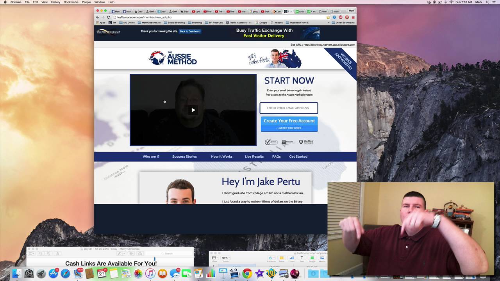The height and width of the screenshot is (281, 500).
Task: Open the Get Started link
Action: coord(298,157)
